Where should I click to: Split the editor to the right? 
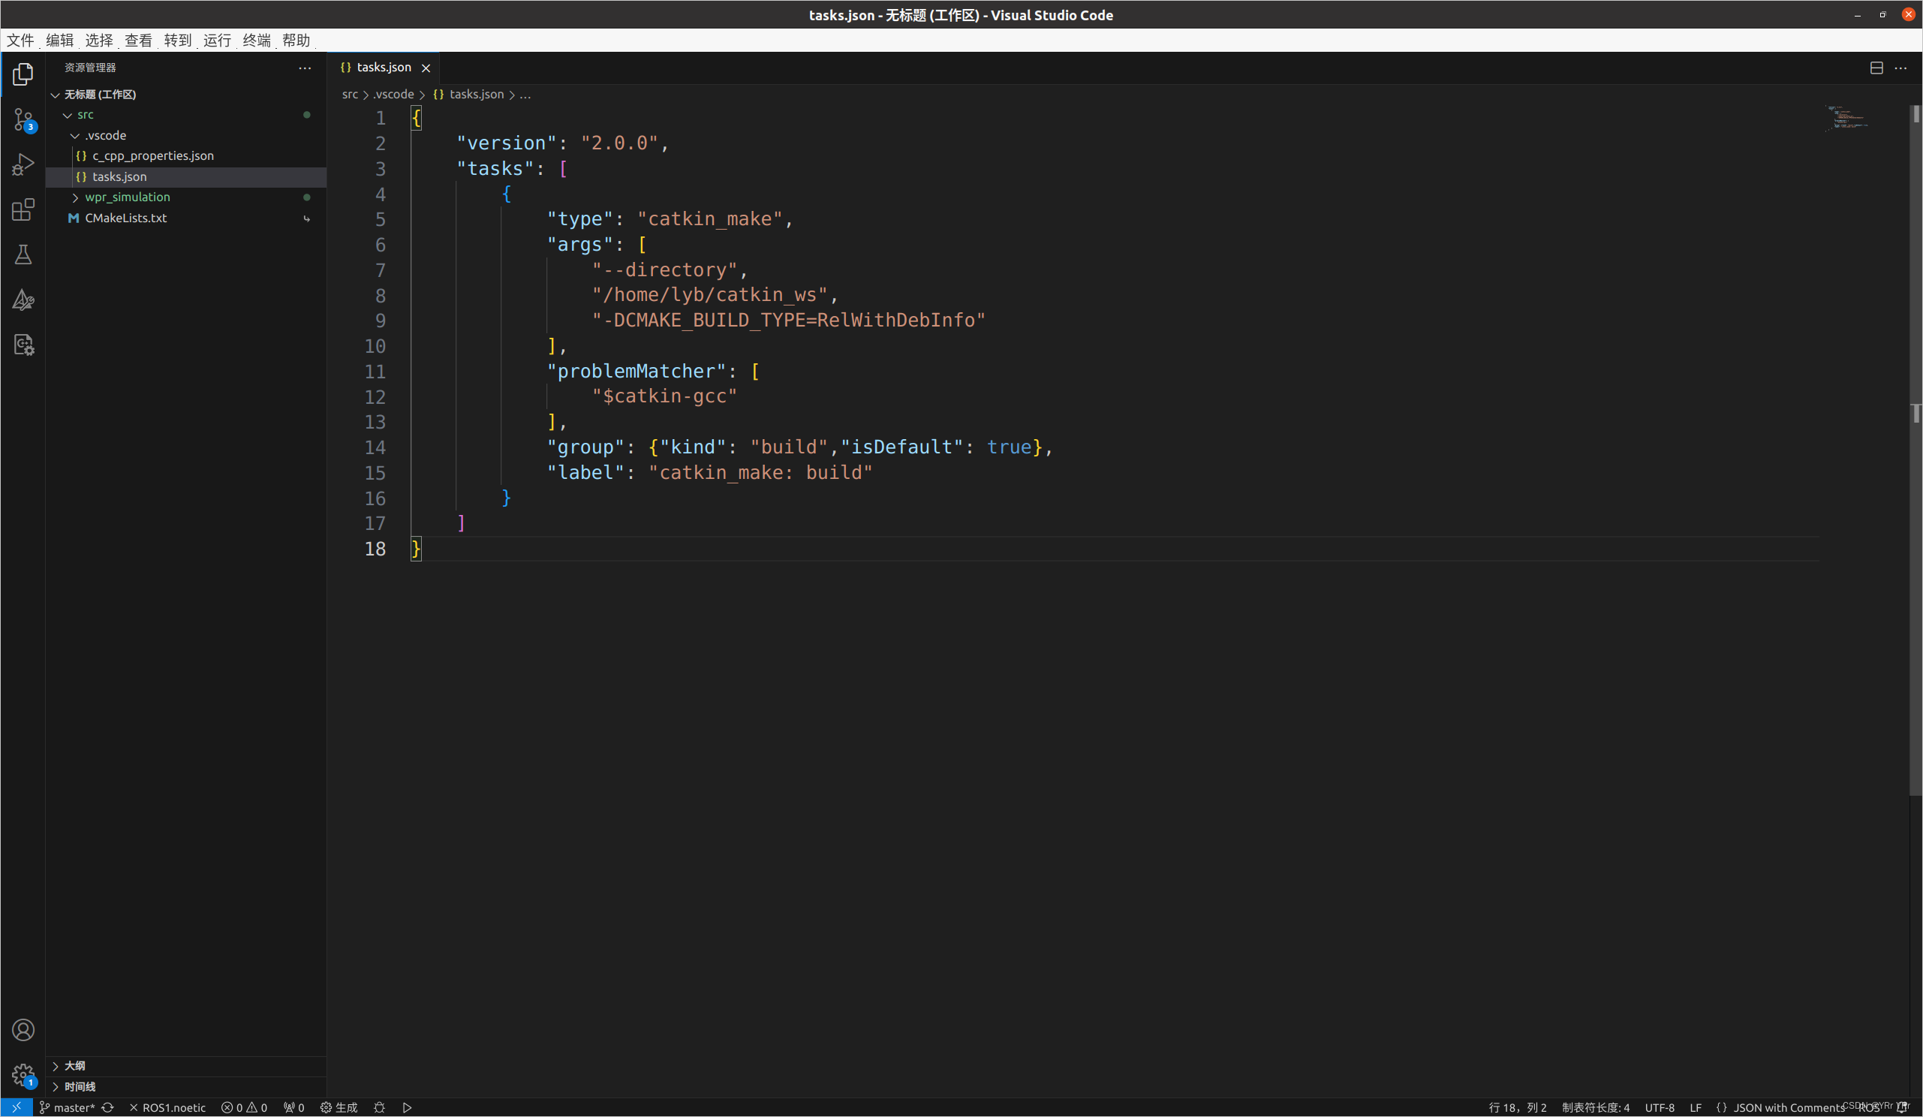click(x=1876, y=68)
